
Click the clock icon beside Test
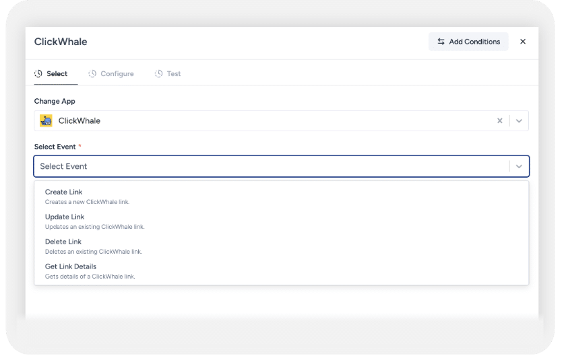pos(158,73)
